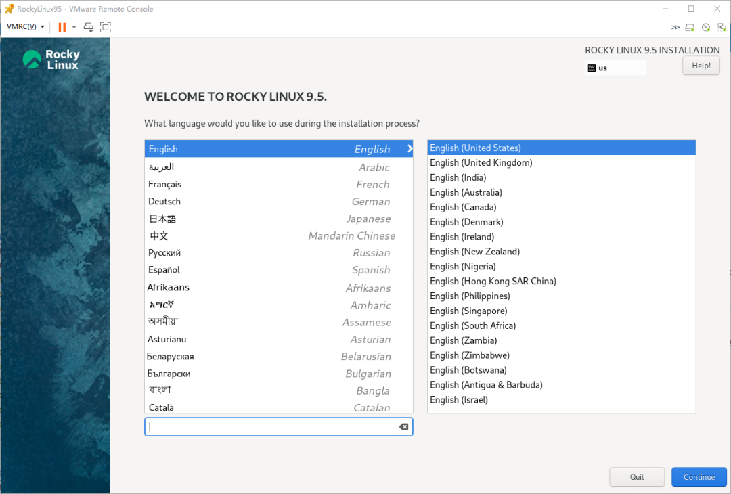Select Русский (Russian) language

(279, 252)
